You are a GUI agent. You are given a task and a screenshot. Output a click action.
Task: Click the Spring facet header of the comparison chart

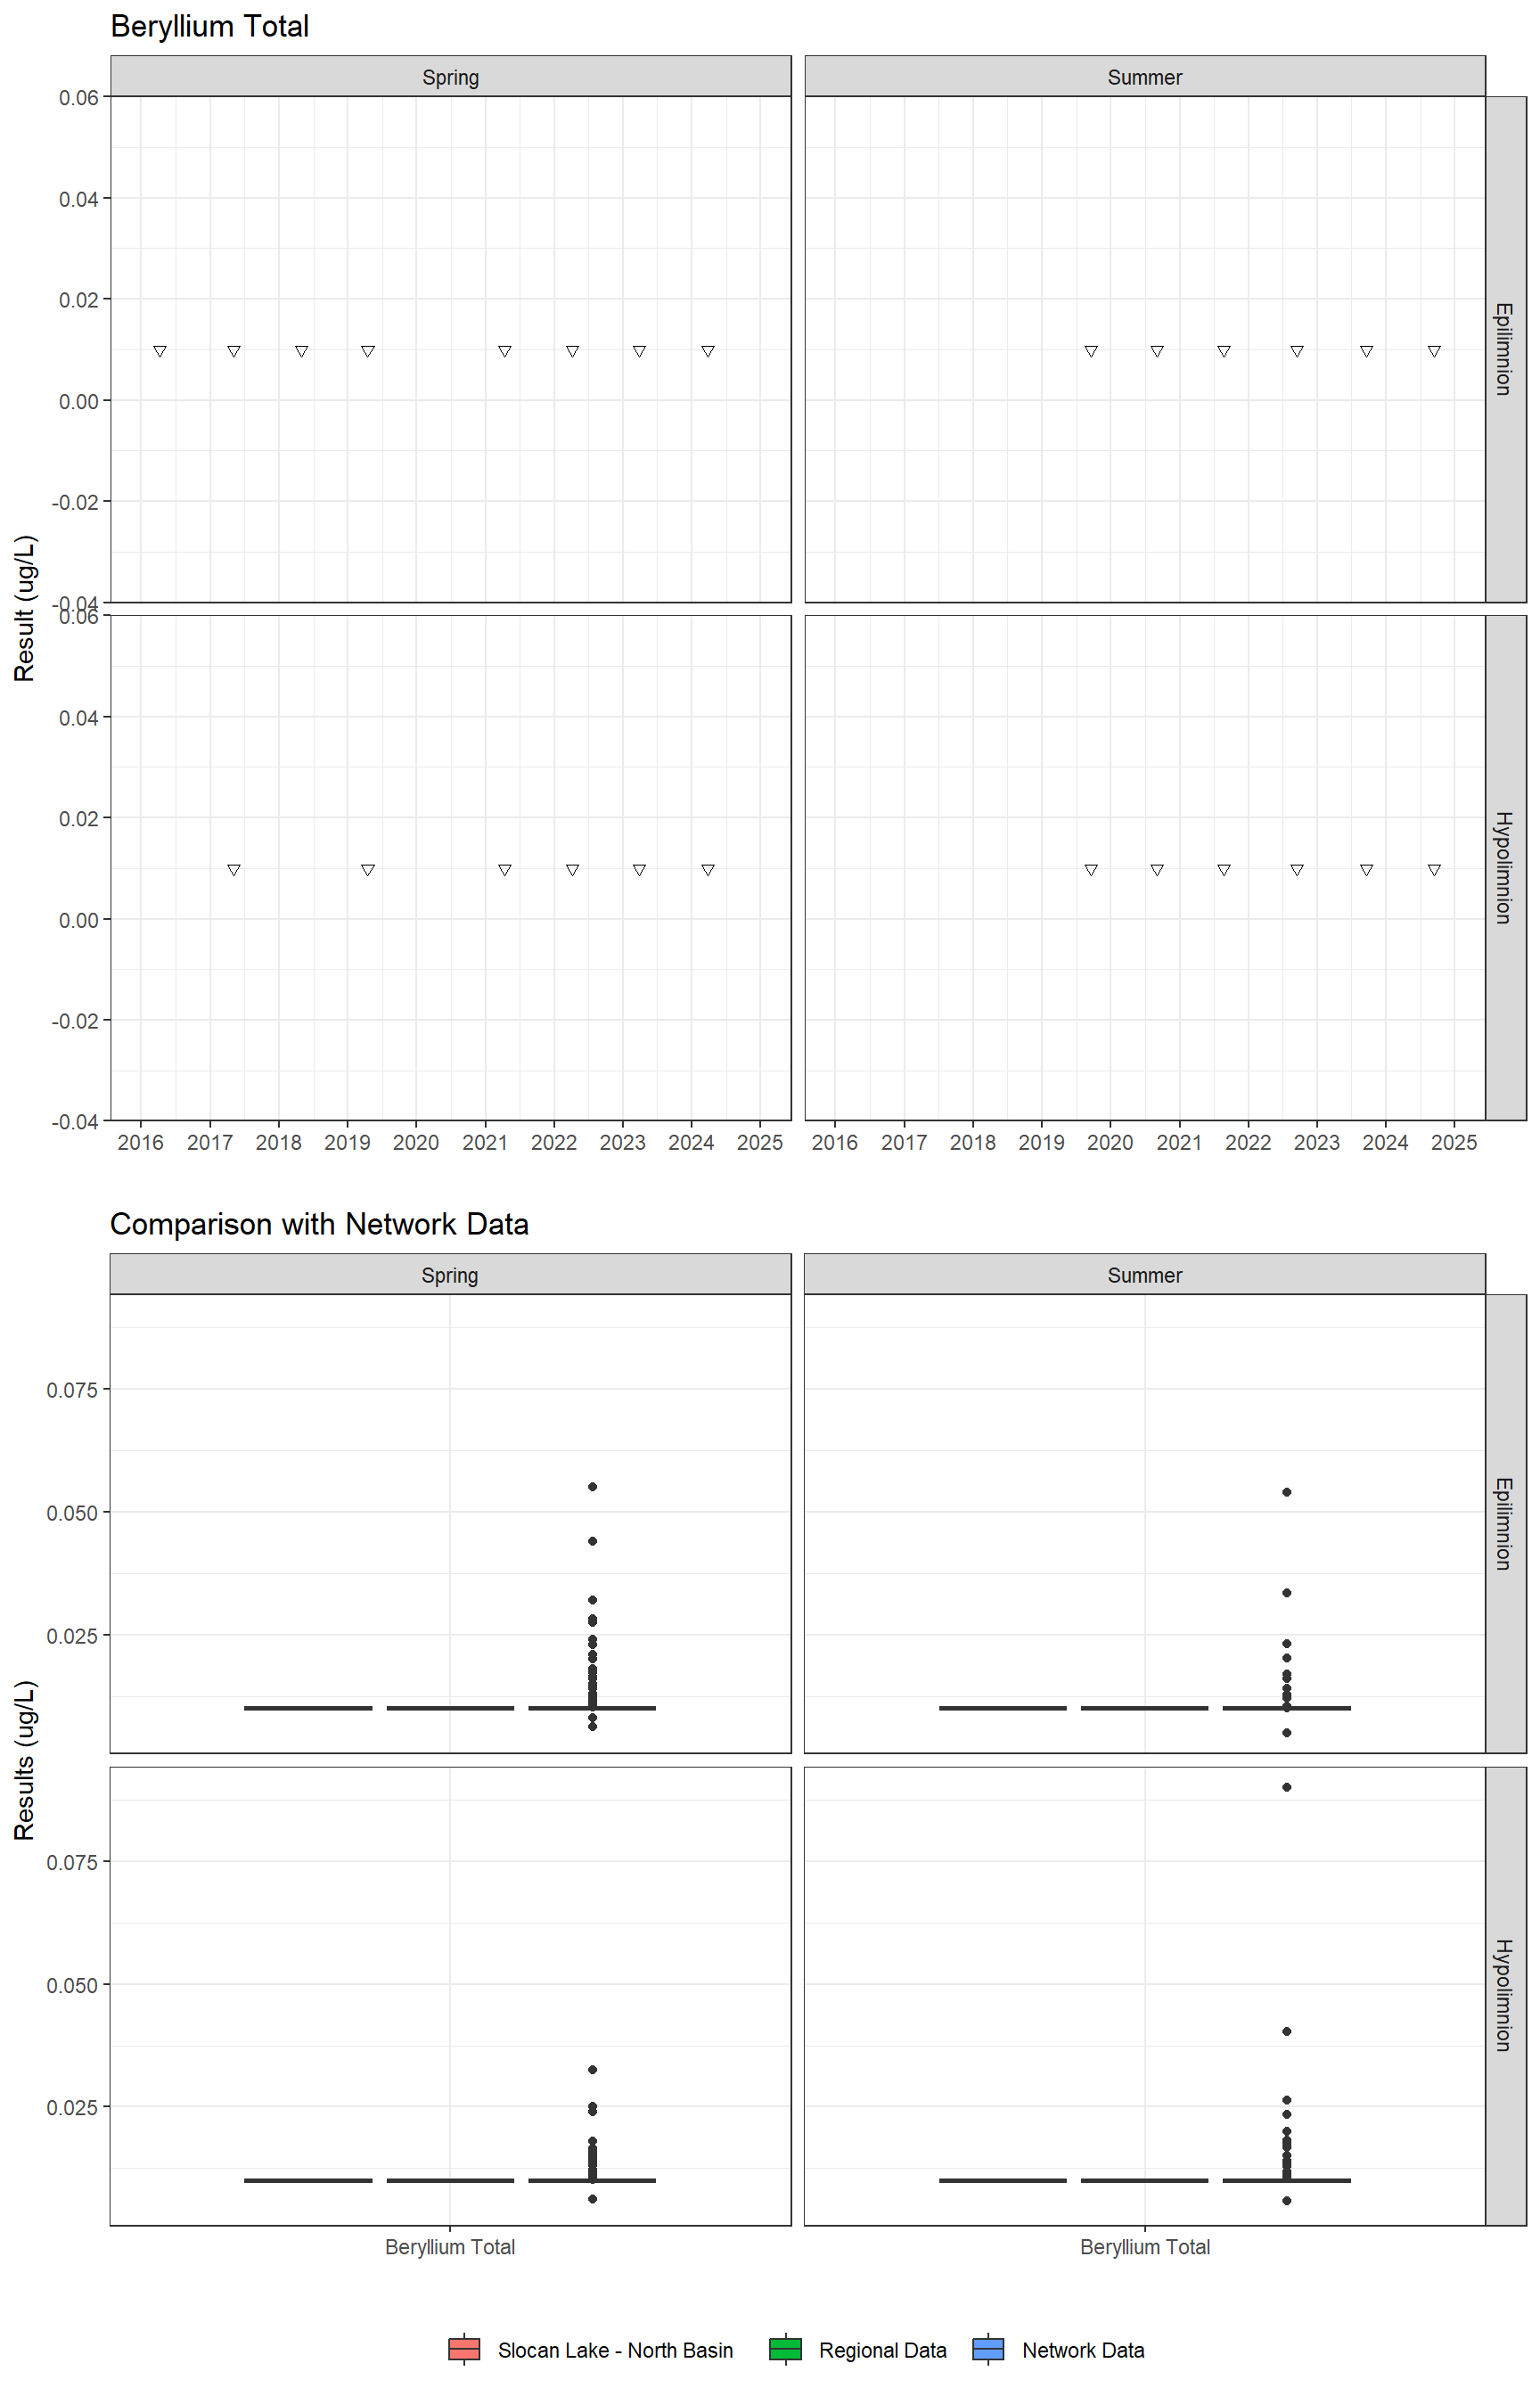point(450,1275)
